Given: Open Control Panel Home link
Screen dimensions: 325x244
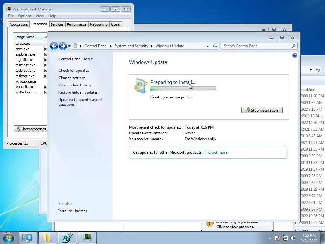Looking at the screenshot, I should [x=76, y=59].
